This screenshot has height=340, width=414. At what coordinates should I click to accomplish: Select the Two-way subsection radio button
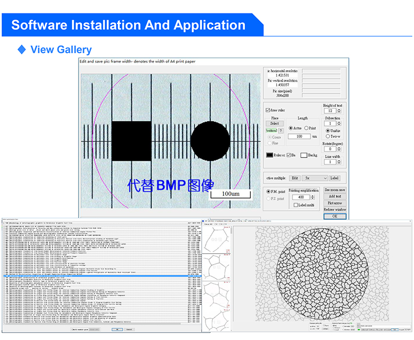click(x=328, y=136)
